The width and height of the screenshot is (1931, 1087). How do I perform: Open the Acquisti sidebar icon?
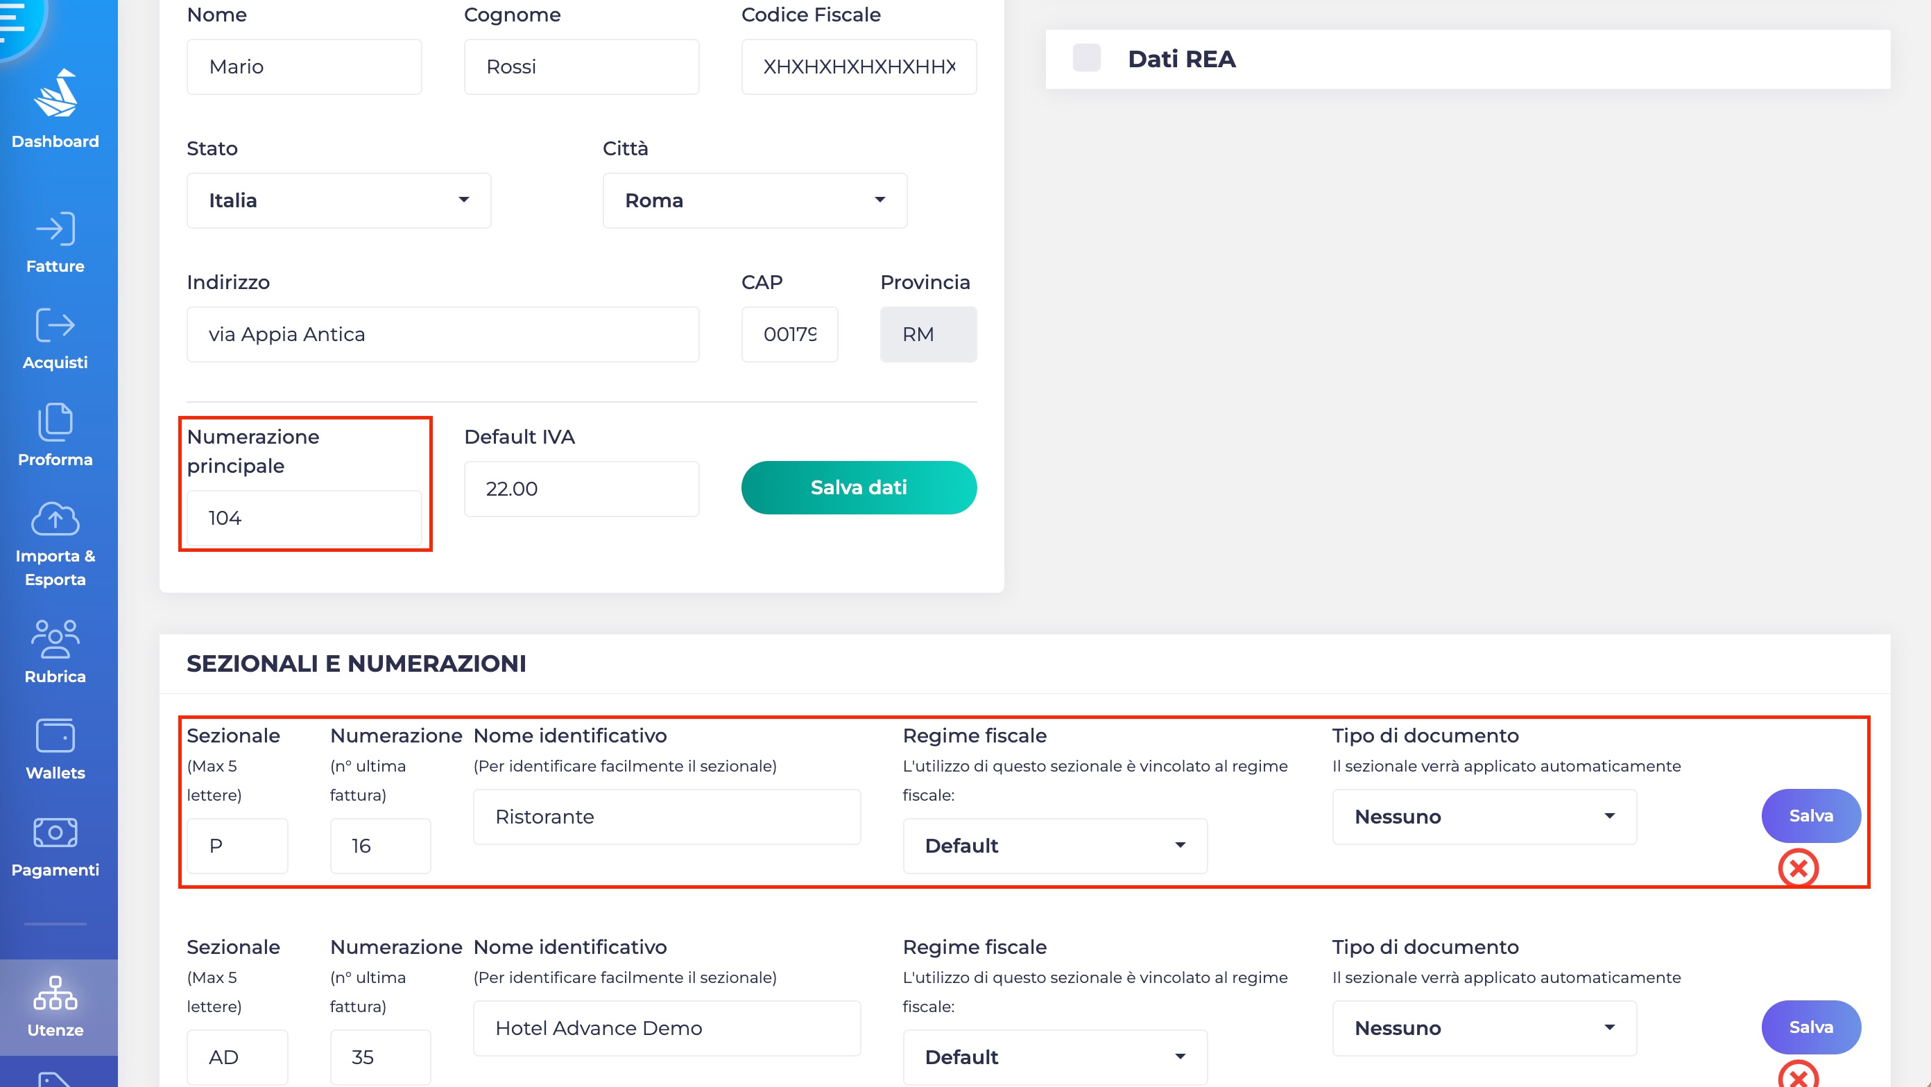click(55, 326)
